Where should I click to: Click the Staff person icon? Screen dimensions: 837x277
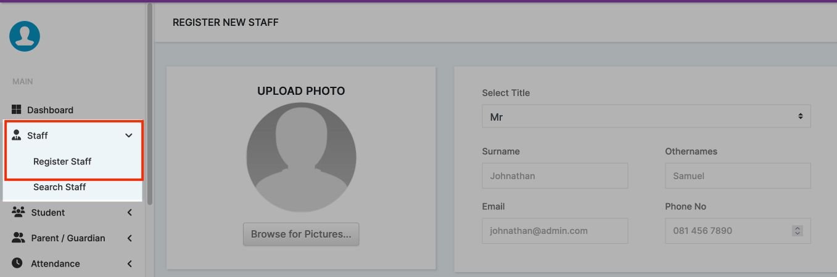(x=17, y=135)
